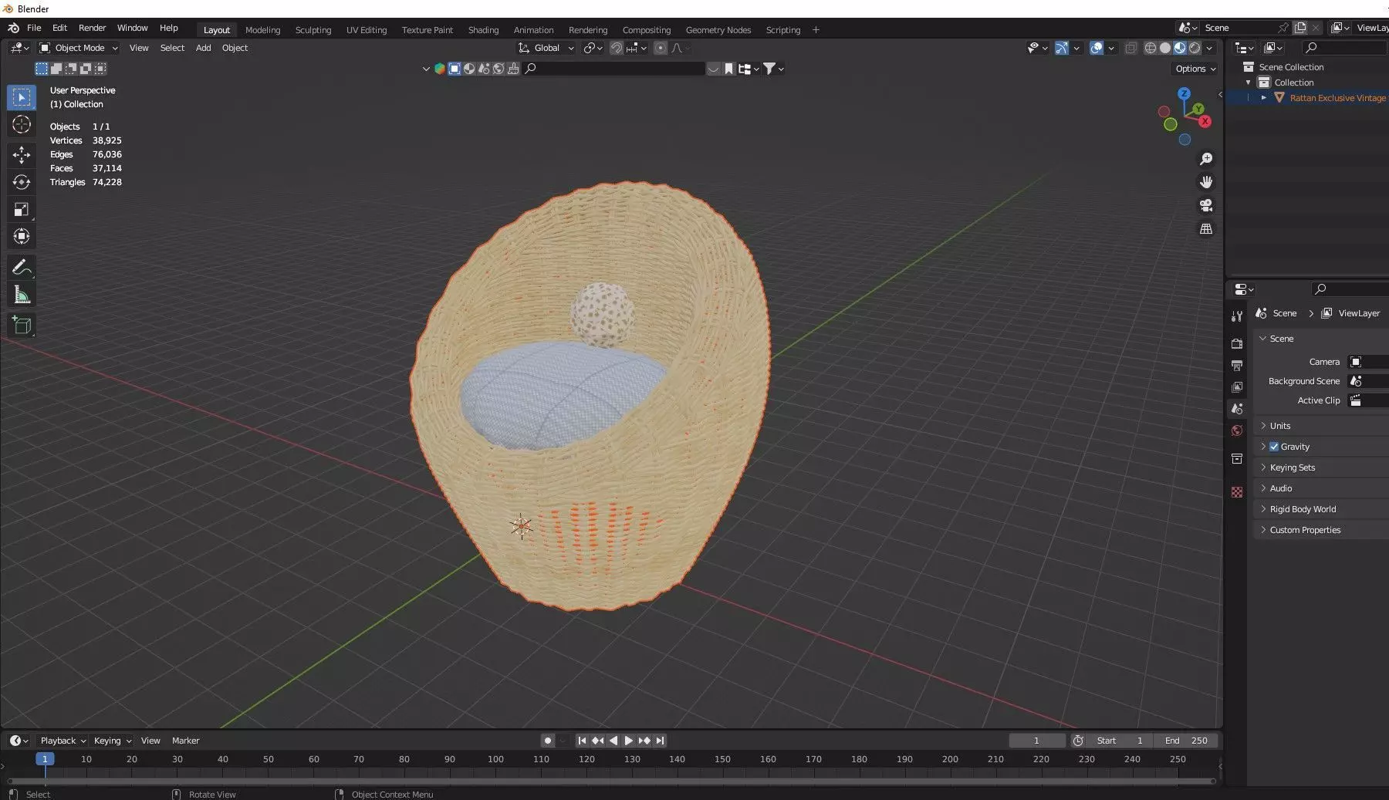Open the View Layer properties tab icon

1237,386
